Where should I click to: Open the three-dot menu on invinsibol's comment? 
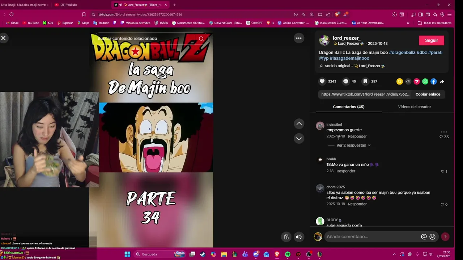(x=444, y=132)
